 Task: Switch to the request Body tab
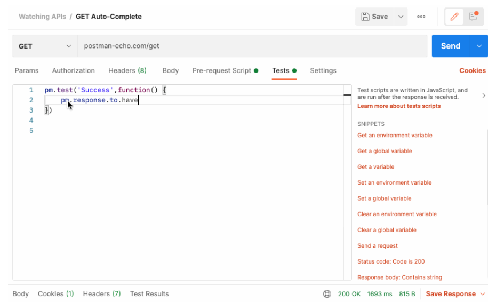(171, 70)
